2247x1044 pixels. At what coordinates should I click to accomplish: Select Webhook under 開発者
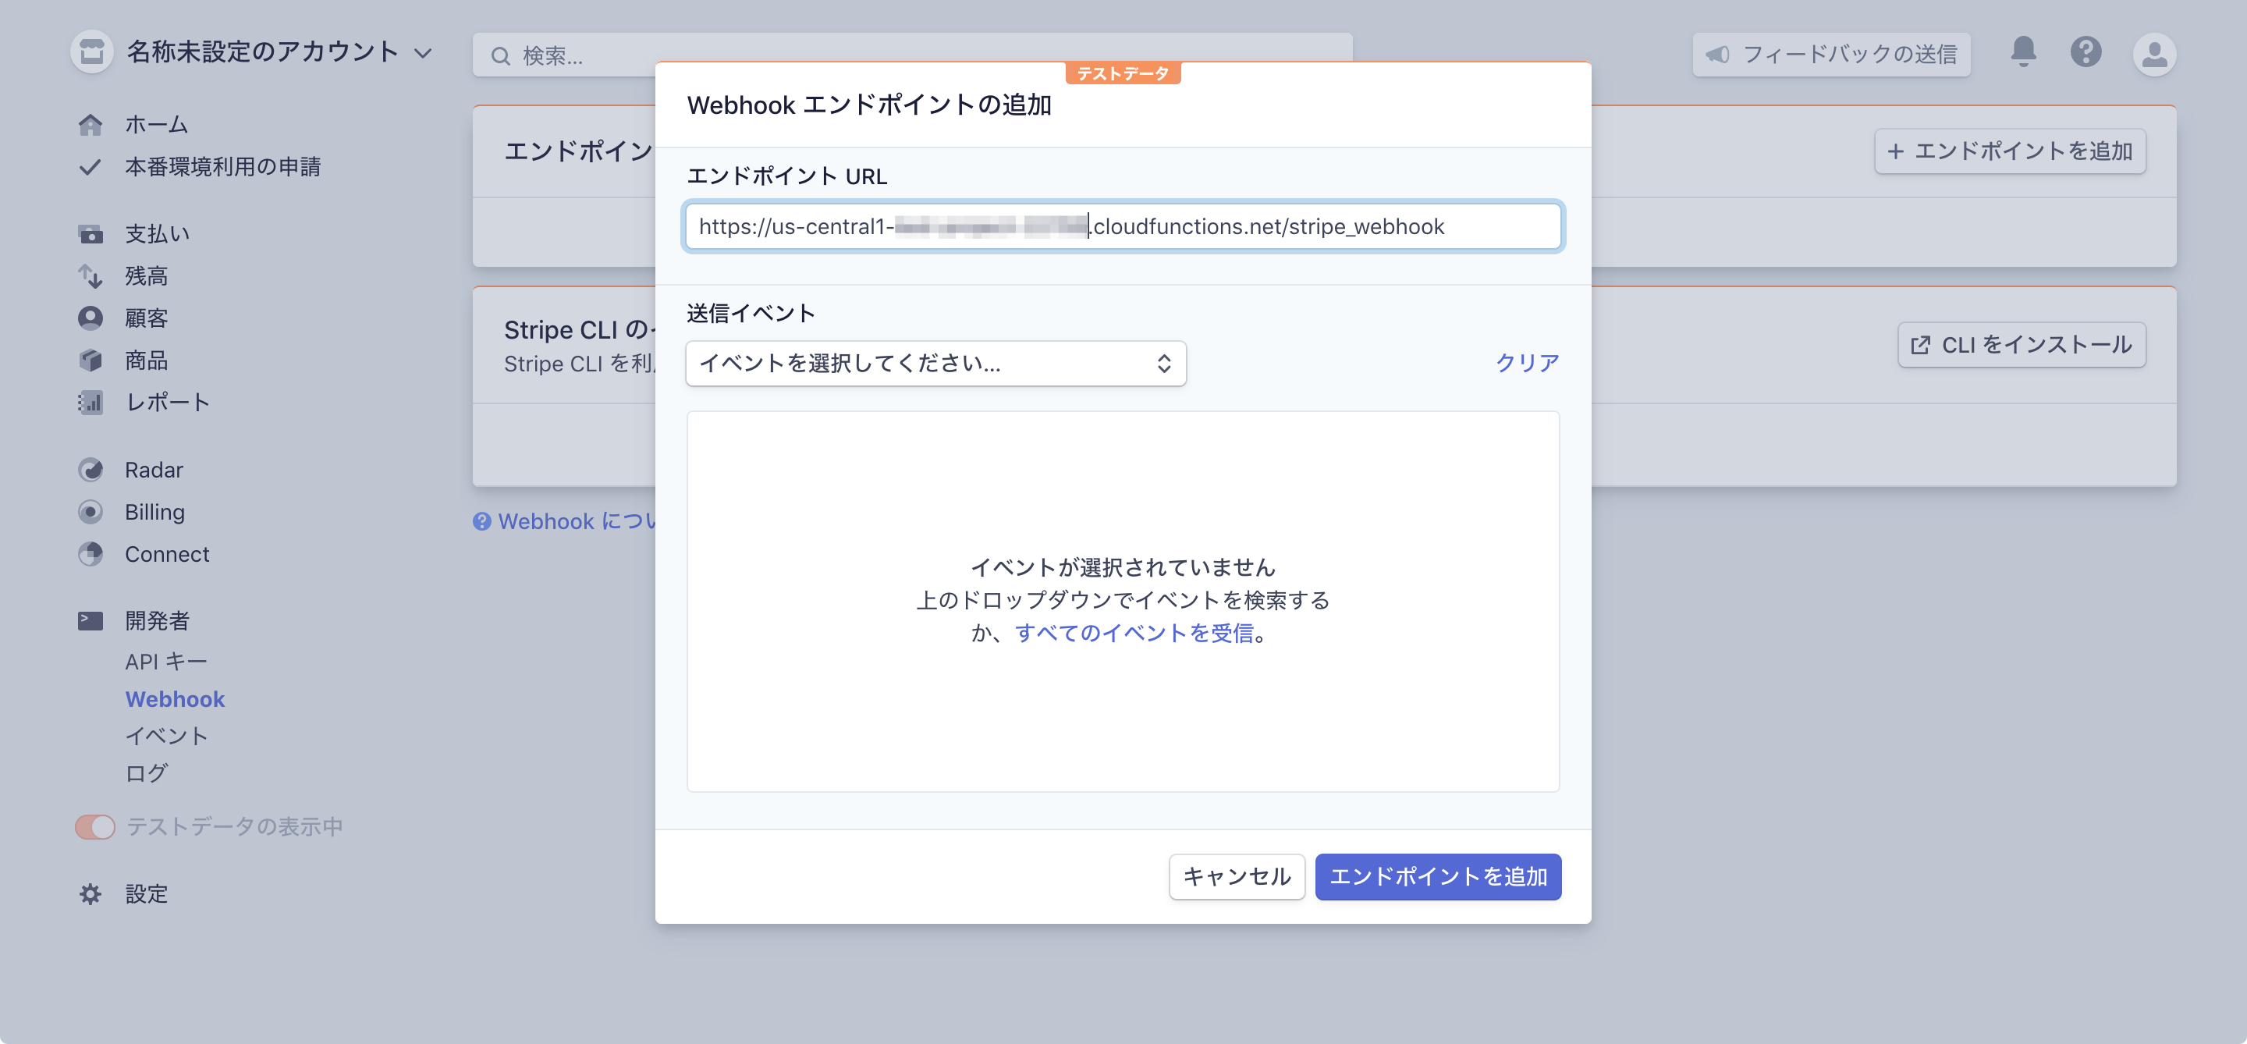[x=175, y=698]
